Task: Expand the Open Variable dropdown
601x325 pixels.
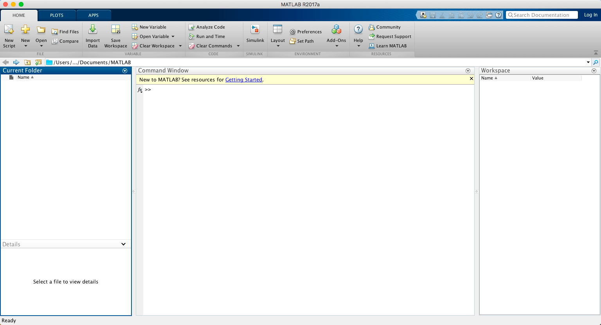Action: pos(173,36)
